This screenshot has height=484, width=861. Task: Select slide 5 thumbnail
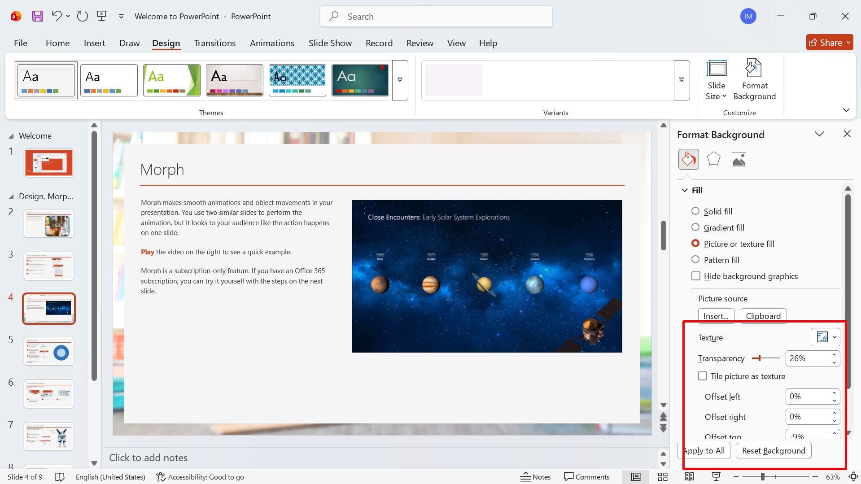(x=49, y=351)
